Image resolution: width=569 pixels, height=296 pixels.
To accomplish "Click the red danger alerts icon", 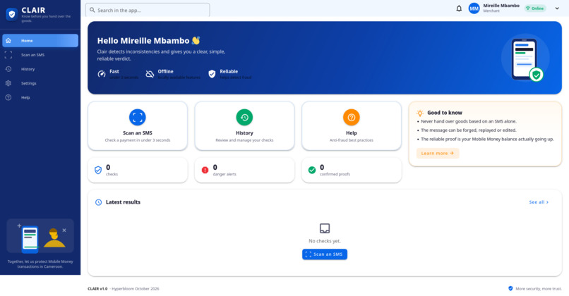I will [205, 170].
